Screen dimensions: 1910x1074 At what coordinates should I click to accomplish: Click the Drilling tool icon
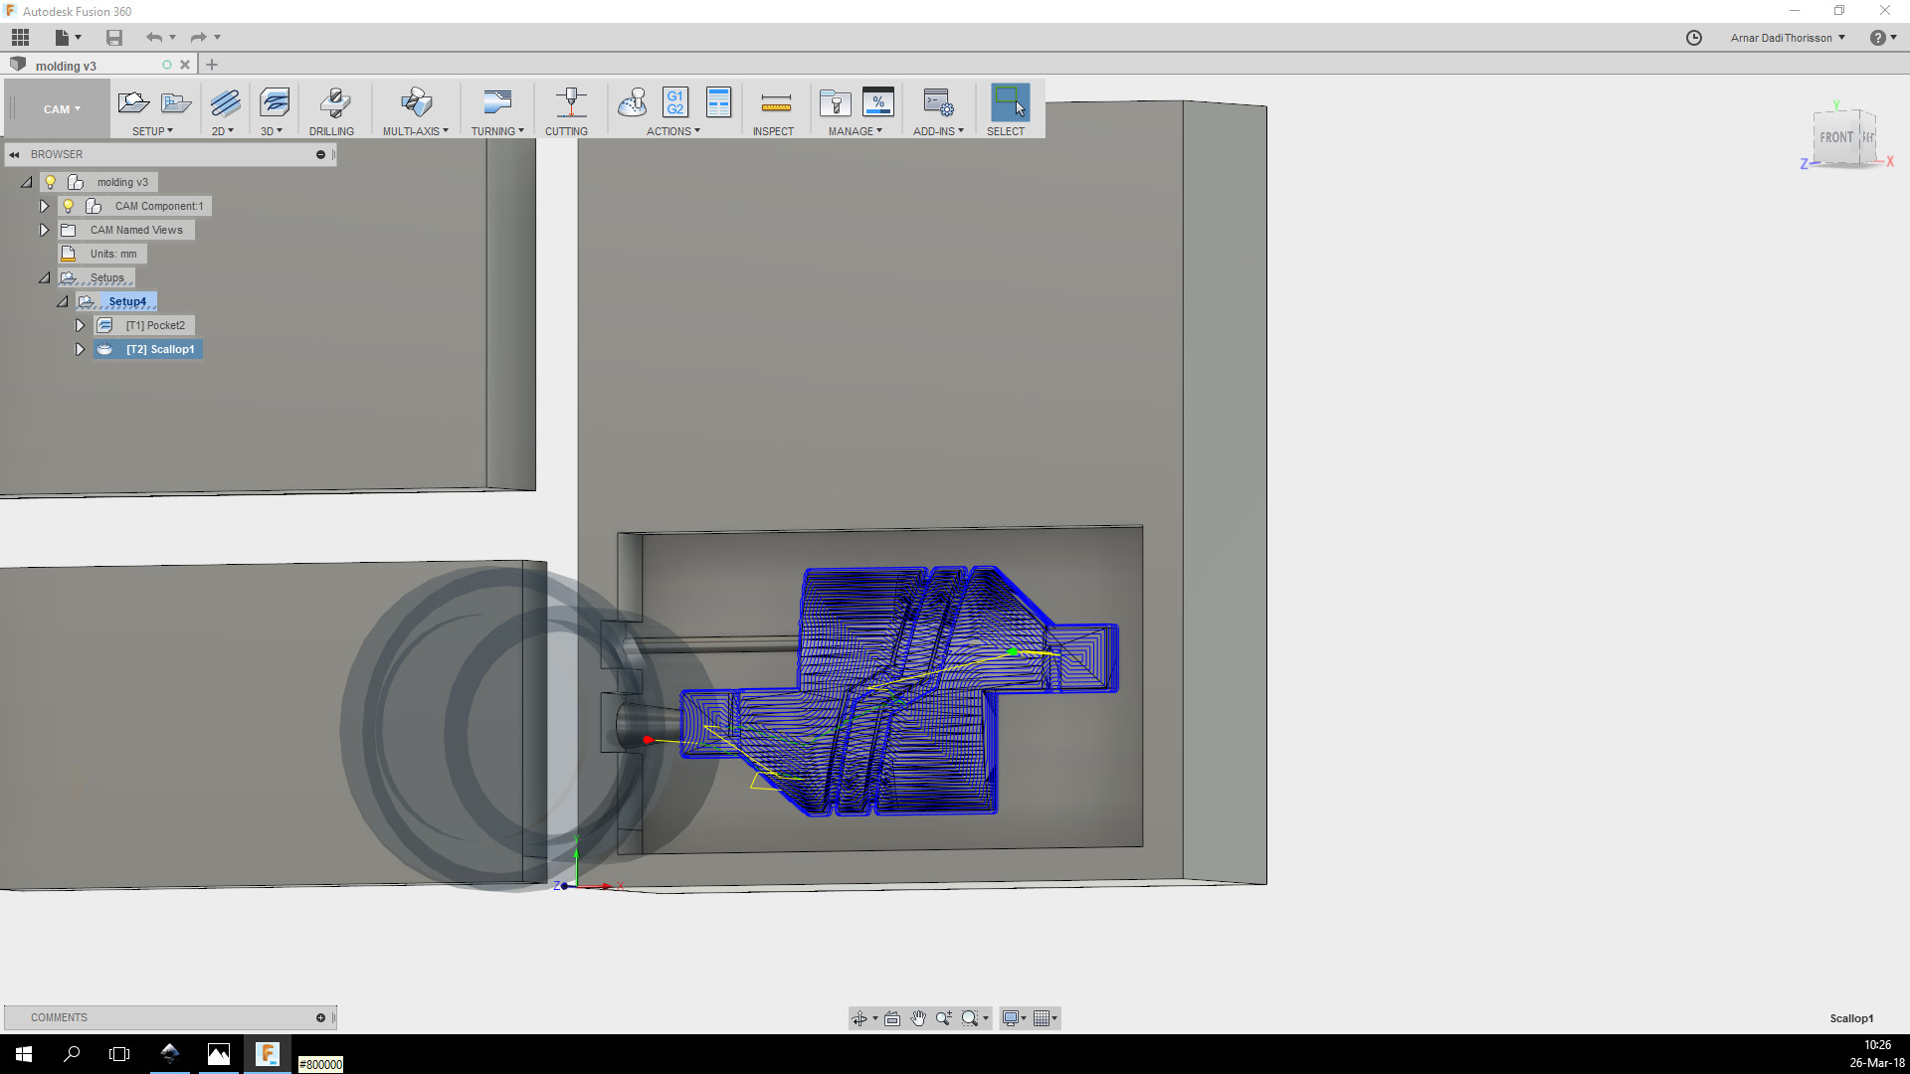(x=334, y=102)
